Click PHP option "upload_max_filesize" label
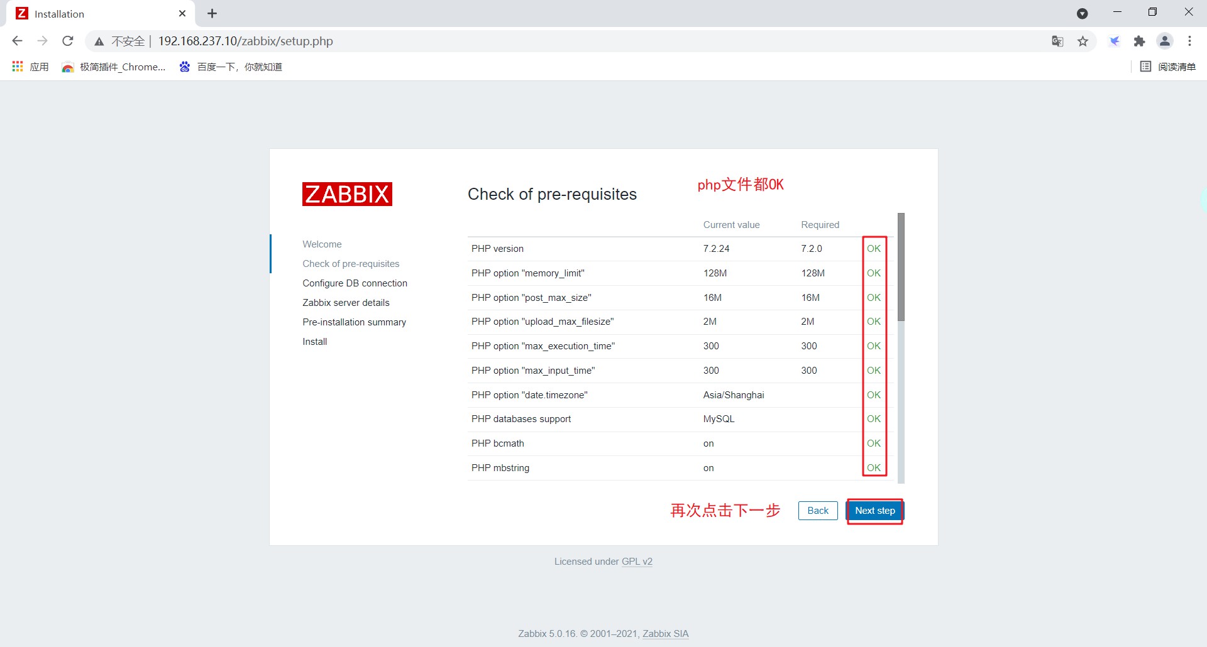Image resolution: width=1207 pixels, height=647 pixels. pyautogui.click(x=543, y=322)
